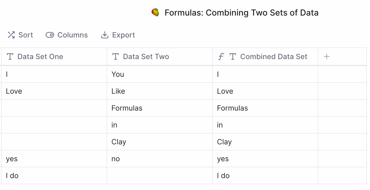Select the 'Love' cell in Data Set One
Viewport: 370px width, 190px height.
54,91
